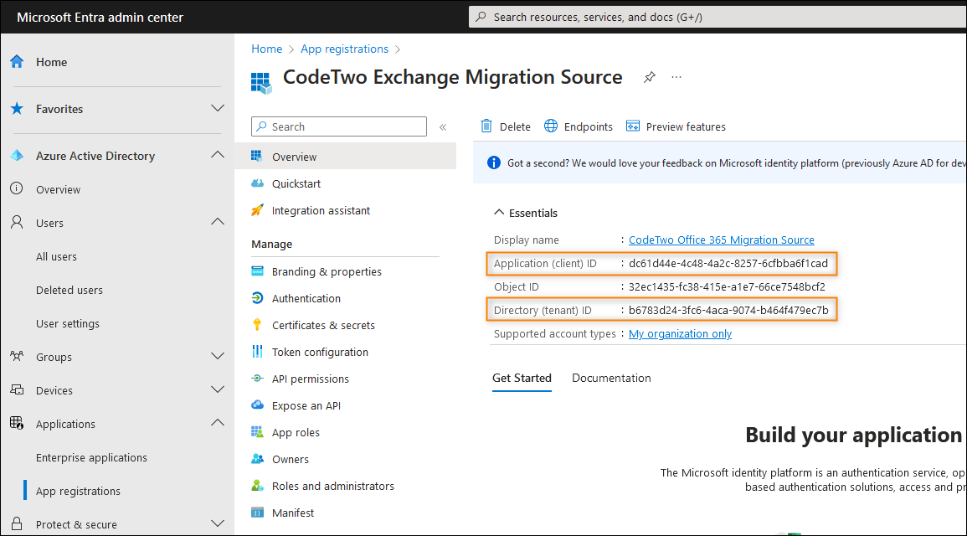The width and height of the screenshot is (967, 536).
Task: Click the app menu Search box
Action: pyautogui.click(x=338, y=126)
